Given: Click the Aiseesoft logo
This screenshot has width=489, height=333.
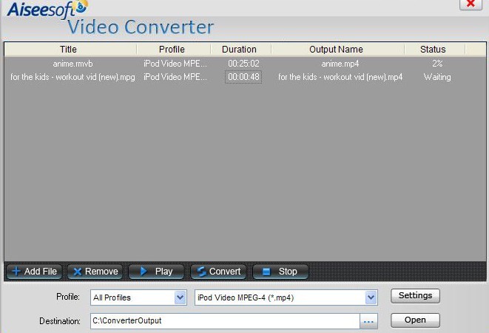Looking at the screenshot, I should 47,9.
